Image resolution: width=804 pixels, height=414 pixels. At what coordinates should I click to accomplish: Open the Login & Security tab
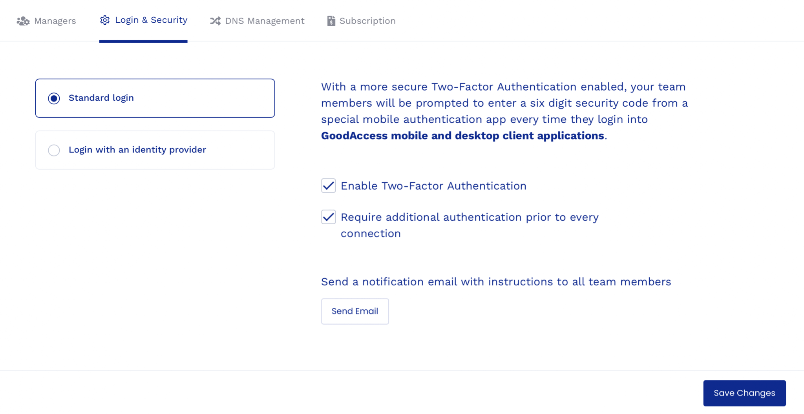click(x=144, y=20)
